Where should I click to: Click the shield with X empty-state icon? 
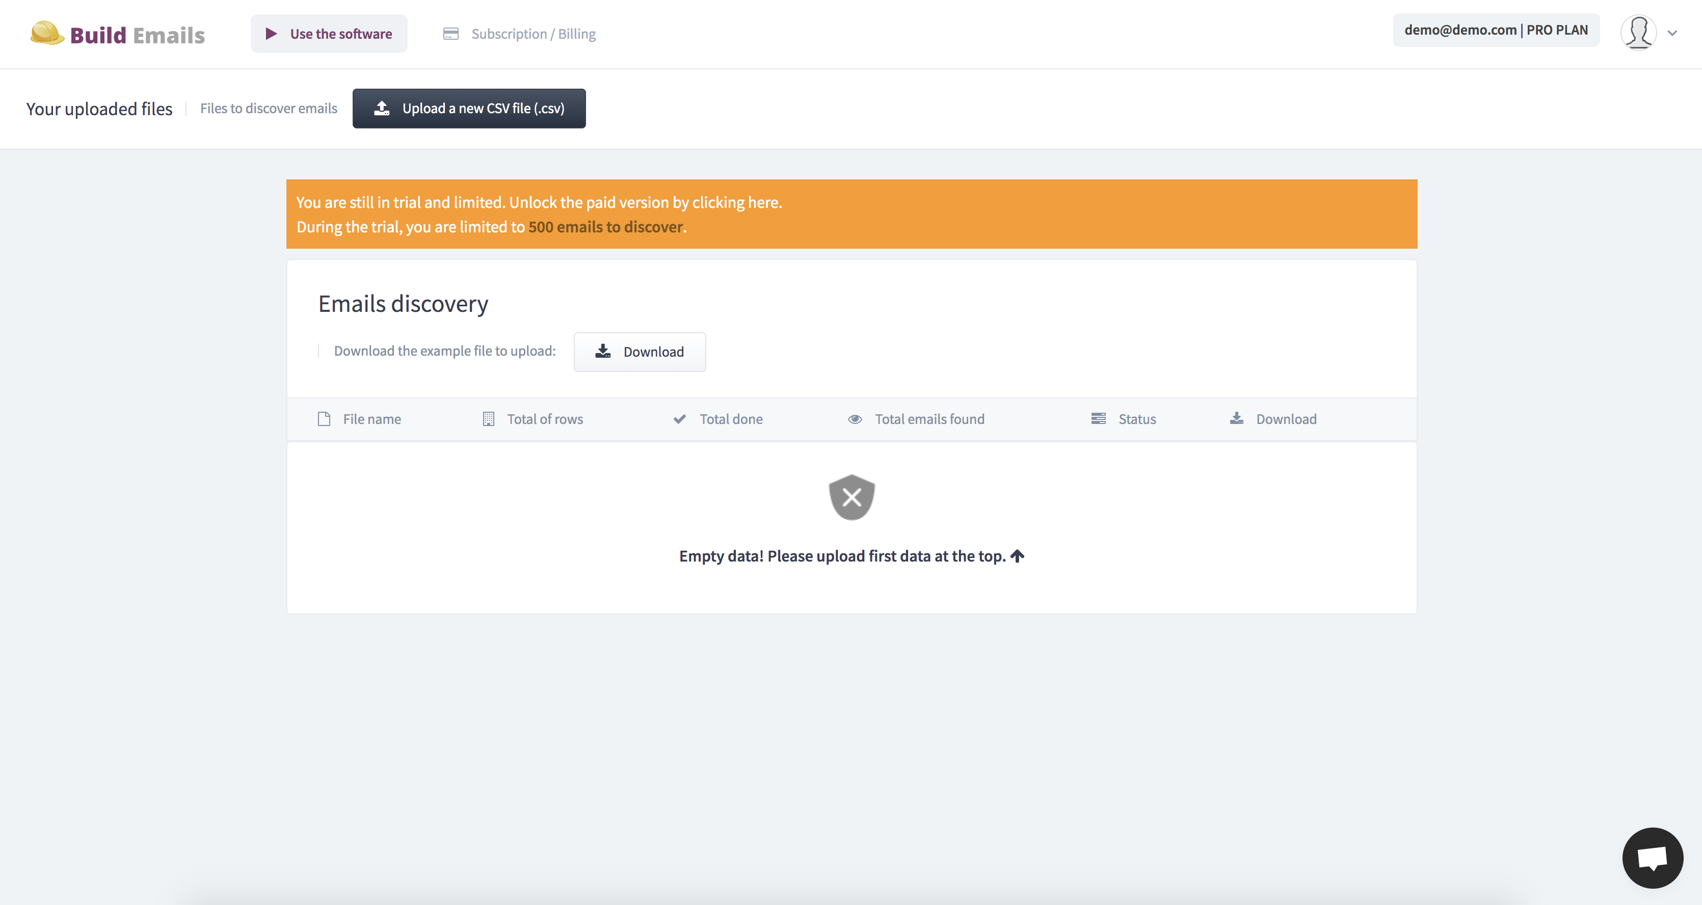point(852,497)
